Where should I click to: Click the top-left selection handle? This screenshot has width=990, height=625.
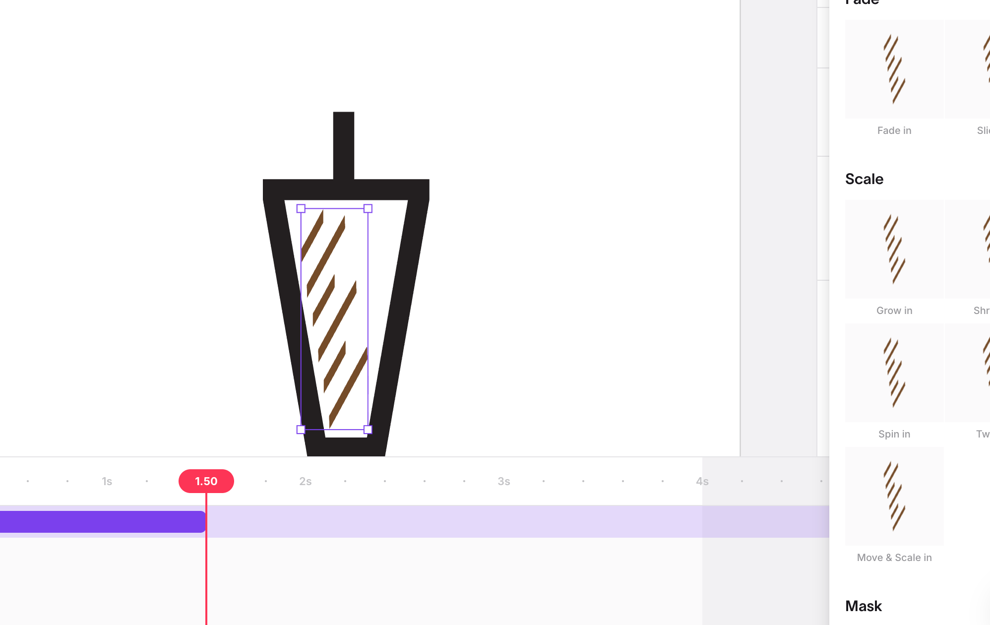301,209
